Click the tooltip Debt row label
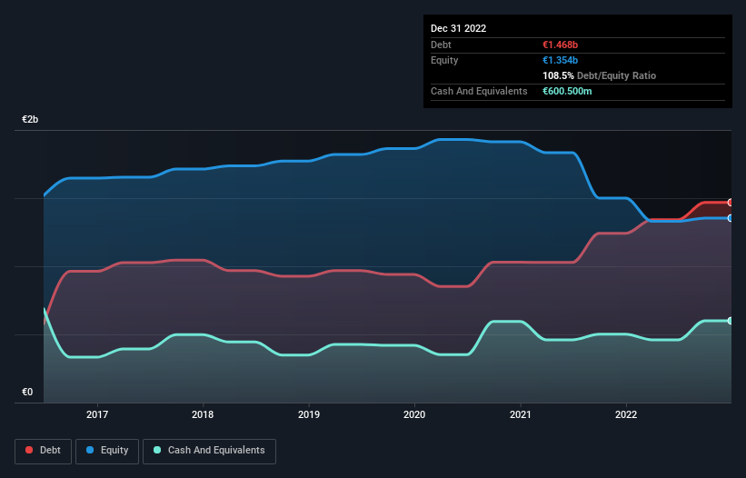This screenshot has width=746, height=478. 441,45
